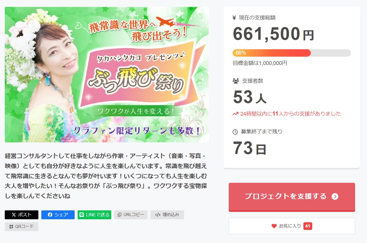367x243 pixels.
Task: Click the LINE icon on send button
Action: (82, 215)
